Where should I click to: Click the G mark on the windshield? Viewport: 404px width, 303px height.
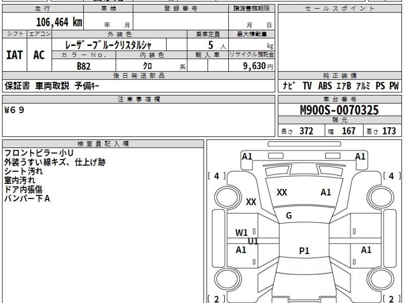coord(289,216)
